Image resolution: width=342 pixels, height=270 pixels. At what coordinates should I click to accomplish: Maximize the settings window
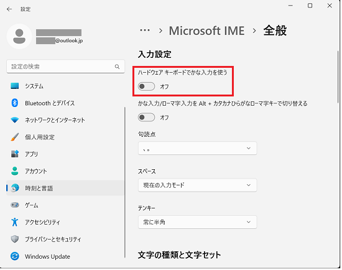point(310,6)
